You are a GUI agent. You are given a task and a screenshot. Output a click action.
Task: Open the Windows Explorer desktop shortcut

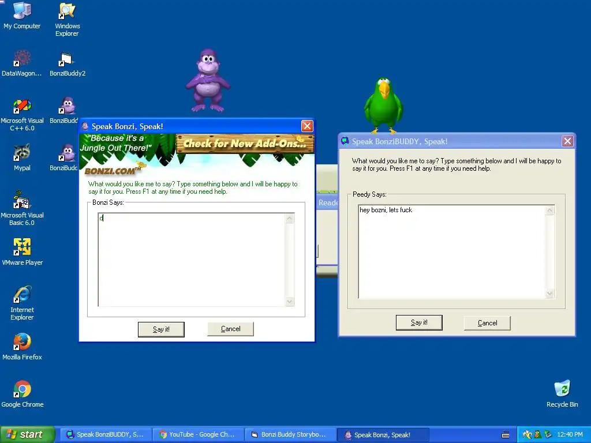coord(67,20)
